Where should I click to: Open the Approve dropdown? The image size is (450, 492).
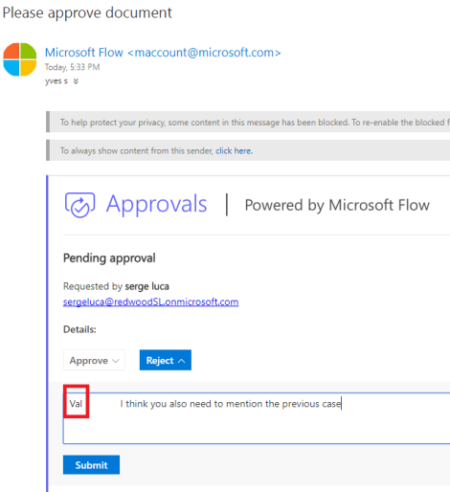(94, 360)
